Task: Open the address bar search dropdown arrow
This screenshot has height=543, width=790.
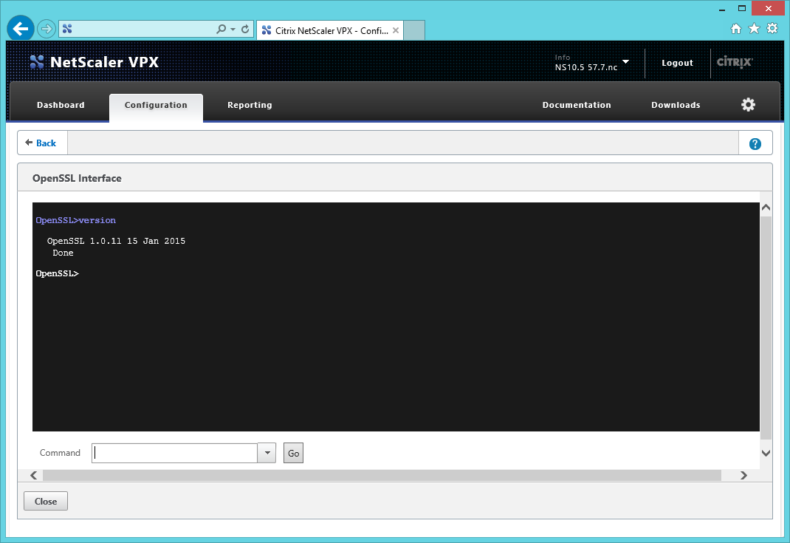Action: pos(233,30)
